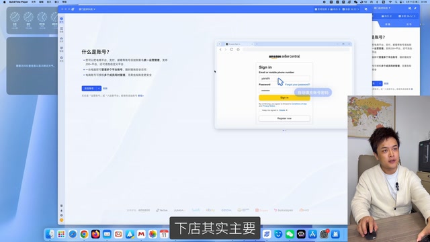430x242 pixels.
Task: Launch Google Chrome from the Dock
Action: click(x=84, y=234)
